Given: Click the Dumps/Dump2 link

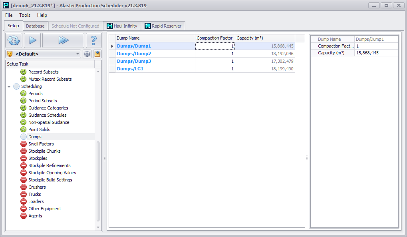Looking at the screenshot, I should (x=134, y=54).
